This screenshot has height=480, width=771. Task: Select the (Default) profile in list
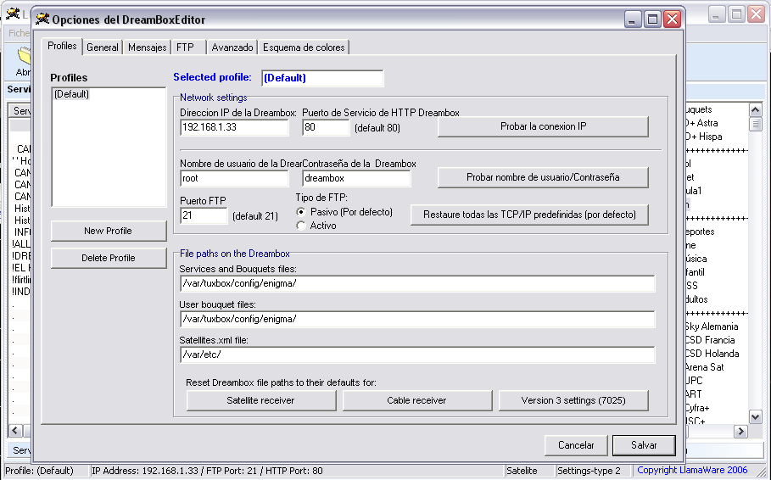point(71,94)
